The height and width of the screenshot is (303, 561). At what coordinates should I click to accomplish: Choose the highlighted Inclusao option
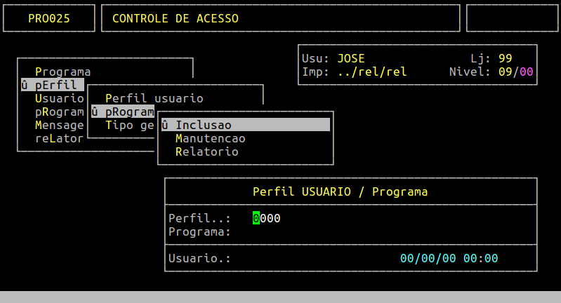click(204, 125)
